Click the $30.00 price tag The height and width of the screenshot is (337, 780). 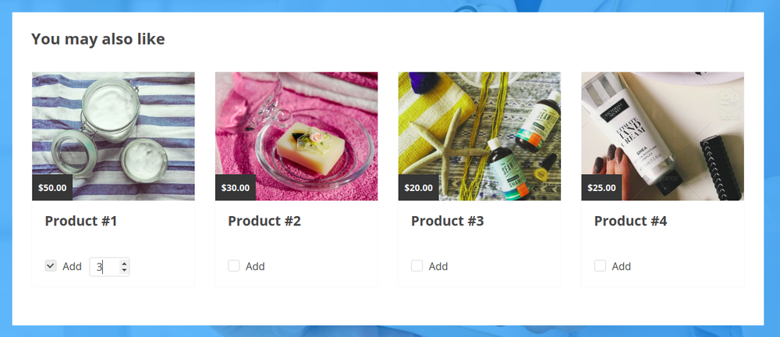click(236, 188)
